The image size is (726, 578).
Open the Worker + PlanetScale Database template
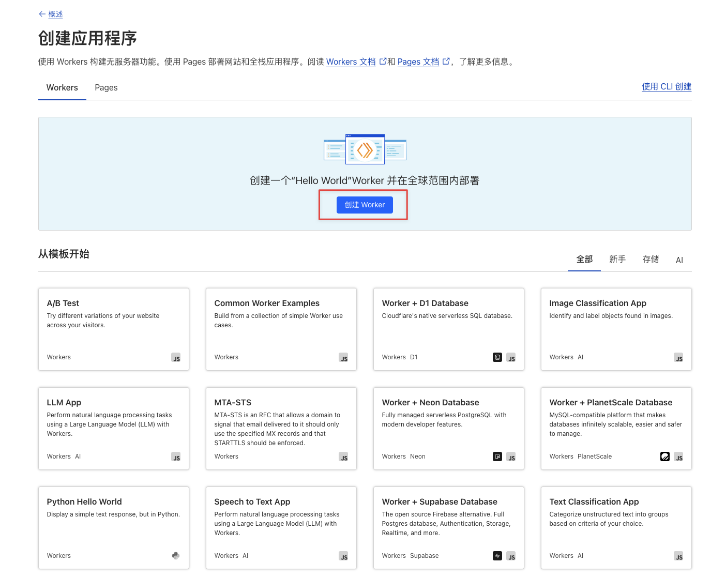coord(616,428)
